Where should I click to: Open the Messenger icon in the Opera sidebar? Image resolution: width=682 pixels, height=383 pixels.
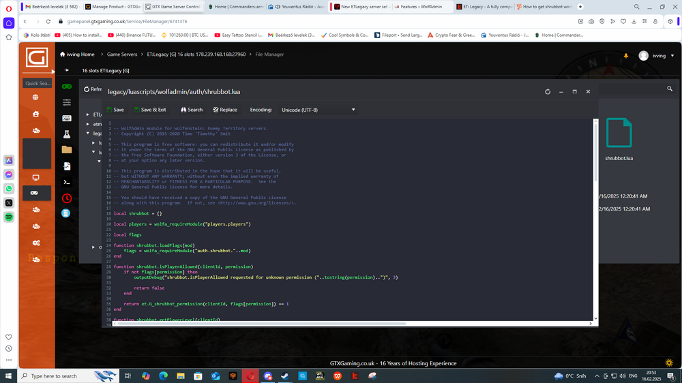click(x=9, y=174)
